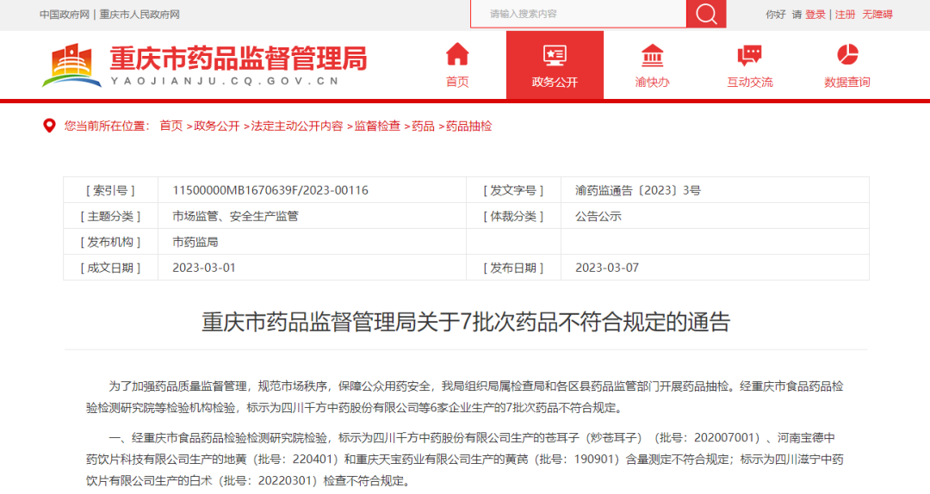
Task: Click the 发文字号 label cell
Action: (513, 190)
